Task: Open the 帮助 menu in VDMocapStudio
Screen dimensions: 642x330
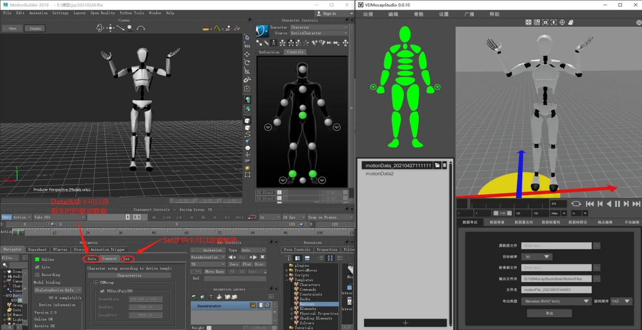Action: 494,14
